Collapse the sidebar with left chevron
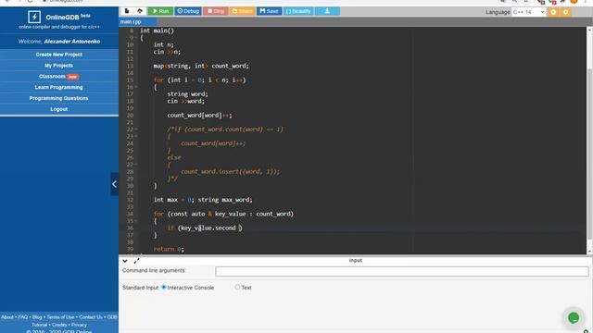593x333 pixels. point(115,184)
